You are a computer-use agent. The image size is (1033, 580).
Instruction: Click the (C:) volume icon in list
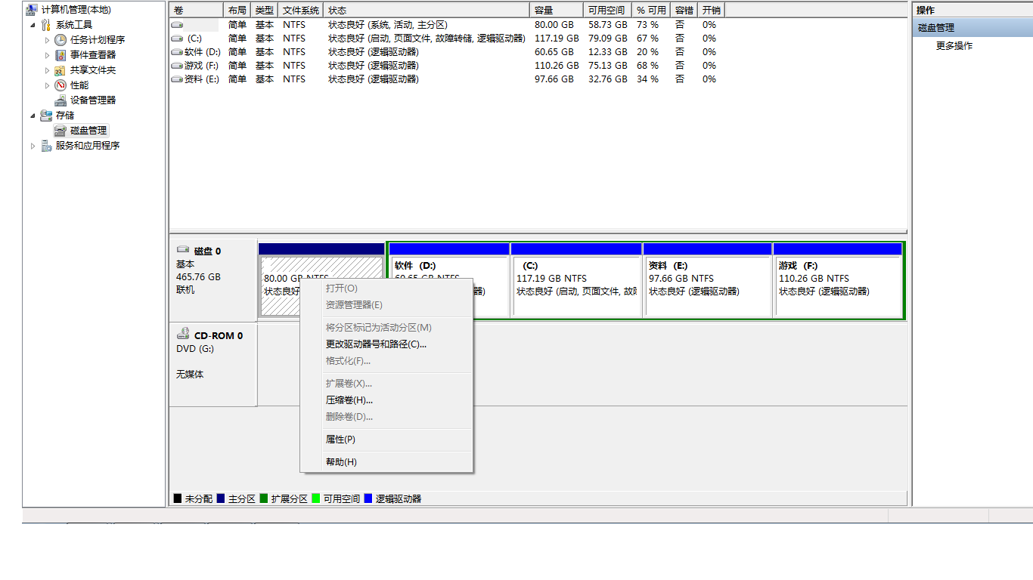[x=177, y=39]
